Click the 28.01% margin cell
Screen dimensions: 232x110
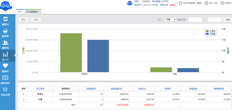168,99
